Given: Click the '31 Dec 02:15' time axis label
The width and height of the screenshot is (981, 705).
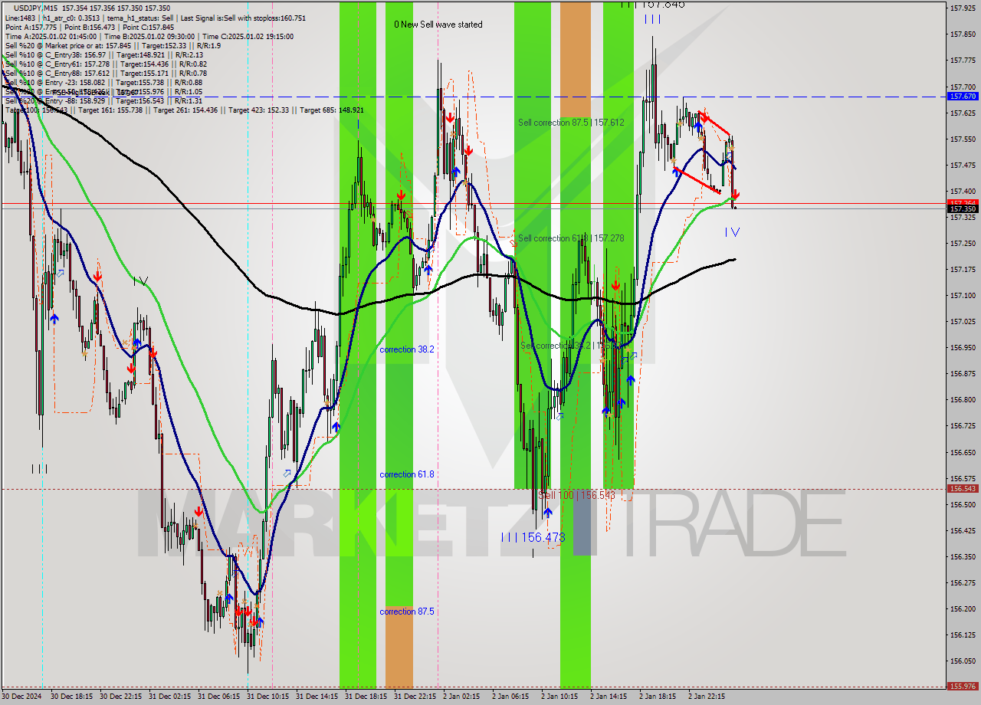Looking at the screenshot, I should pos(170,697).
